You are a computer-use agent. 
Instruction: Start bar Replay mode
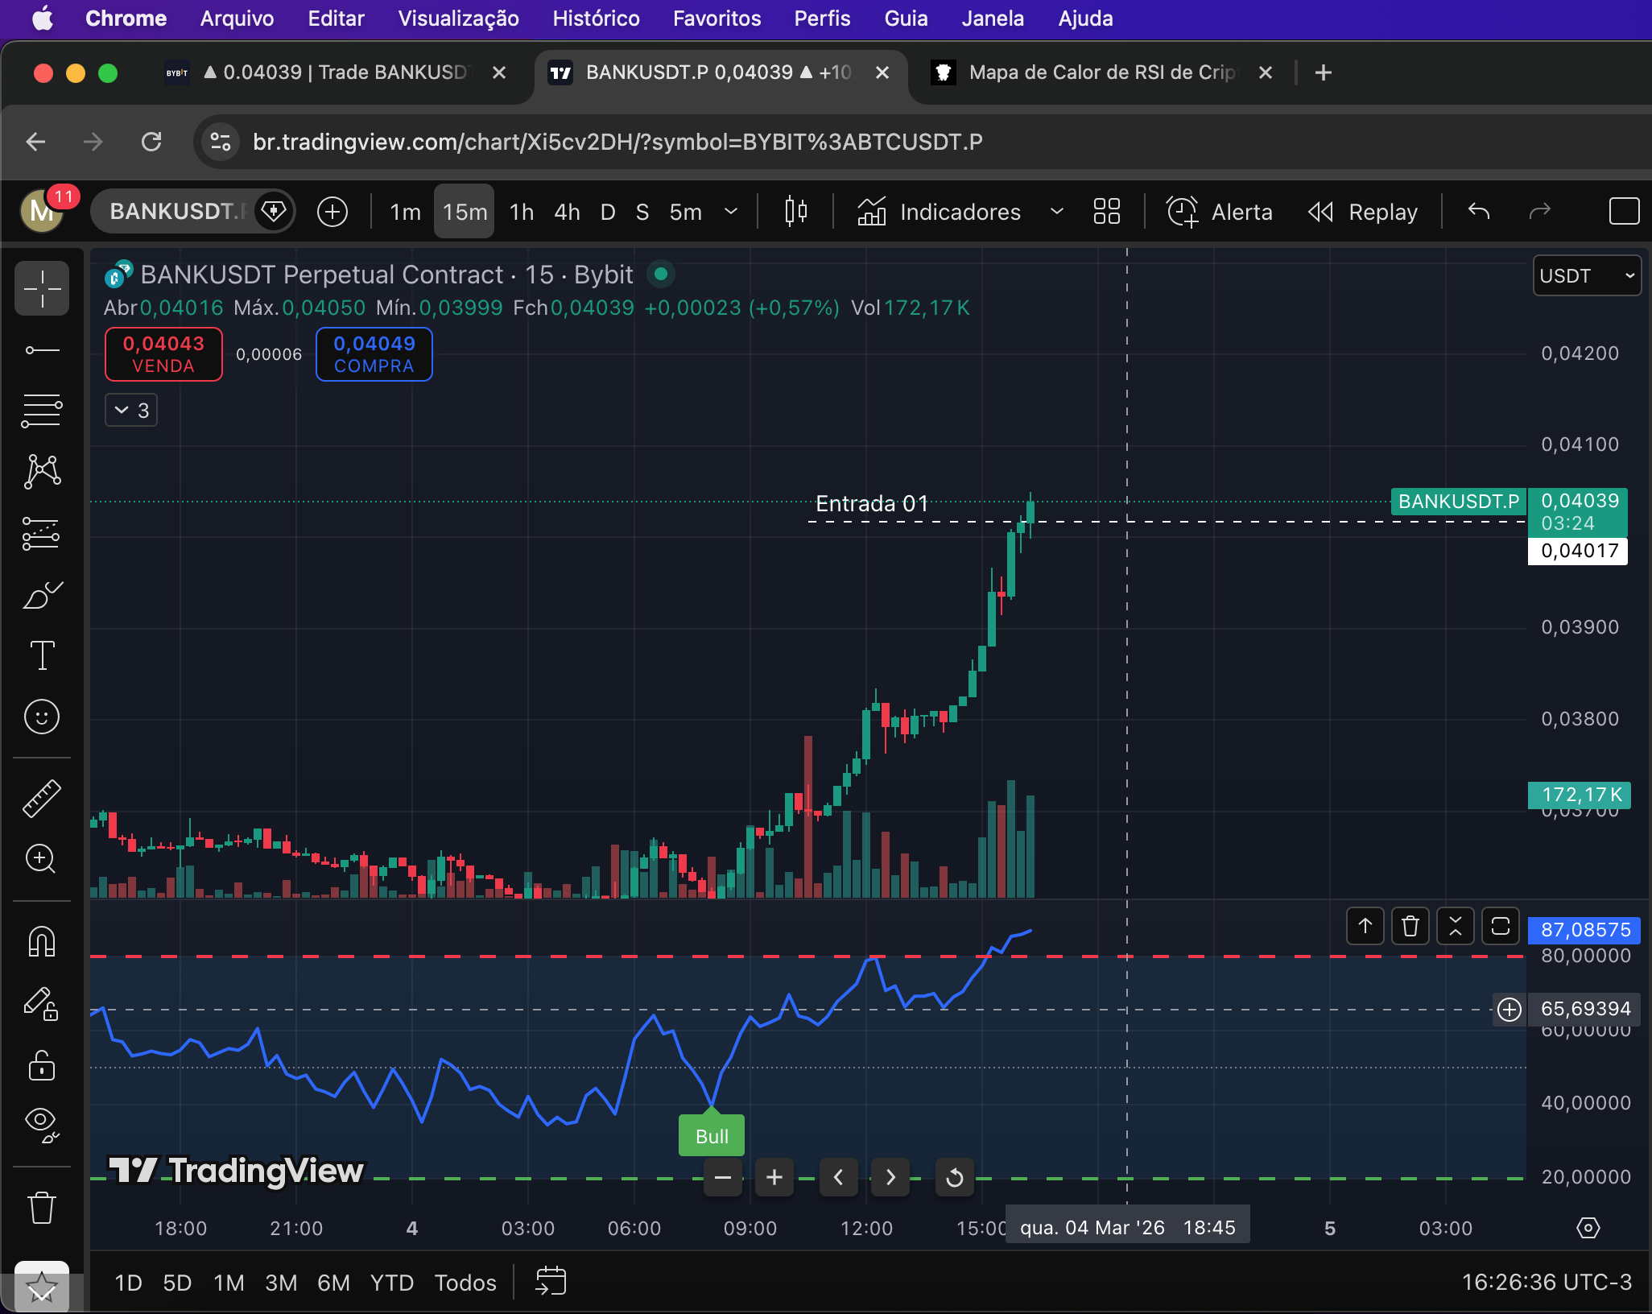1363,212
